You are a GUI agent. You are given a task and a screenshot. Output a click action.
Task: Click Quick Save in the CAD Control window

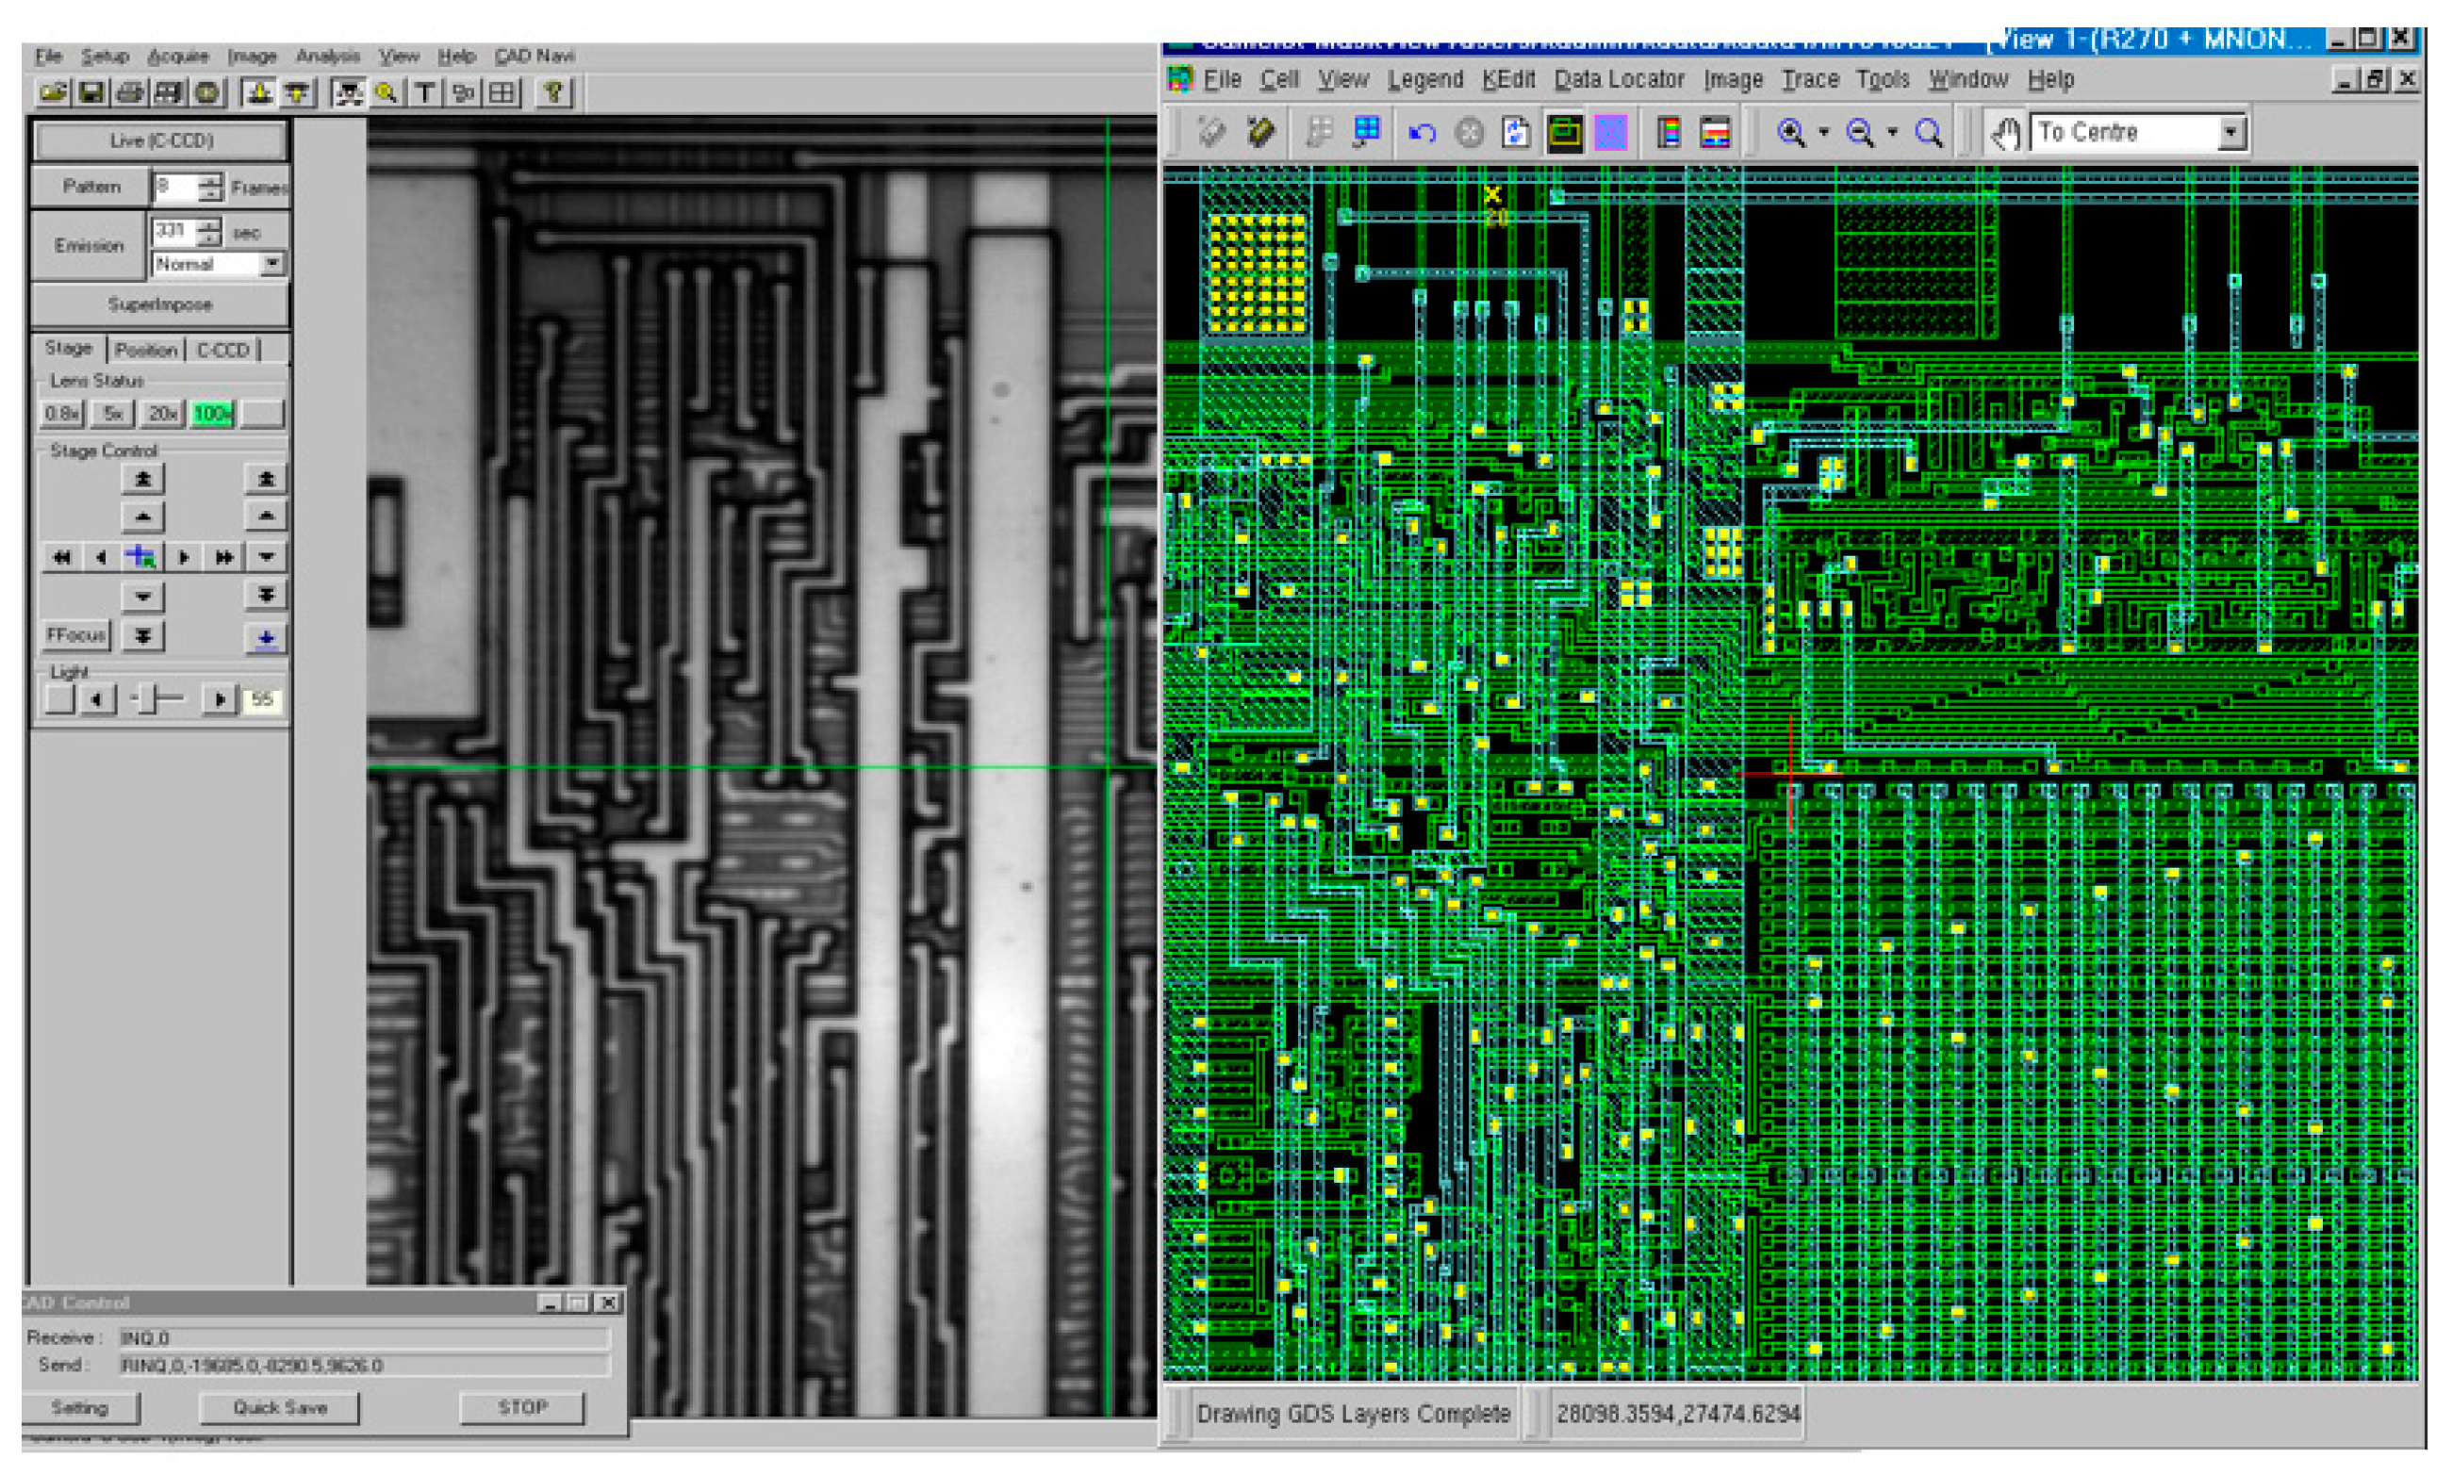[280, 1407]
